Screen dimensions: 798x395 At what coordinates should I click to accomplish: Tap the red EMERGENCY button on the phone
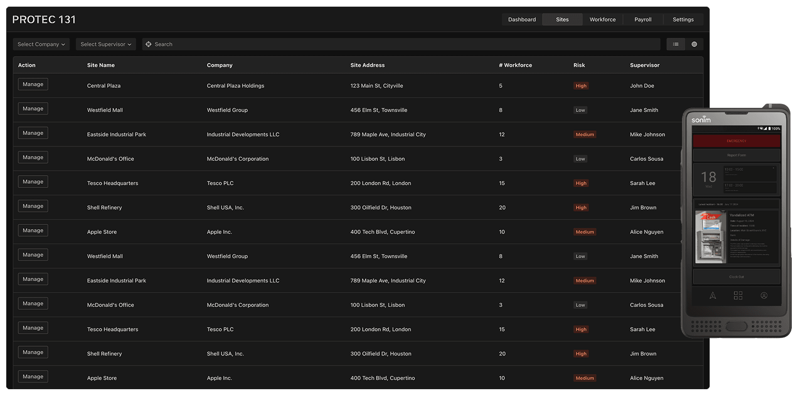[x=736, y=141]
